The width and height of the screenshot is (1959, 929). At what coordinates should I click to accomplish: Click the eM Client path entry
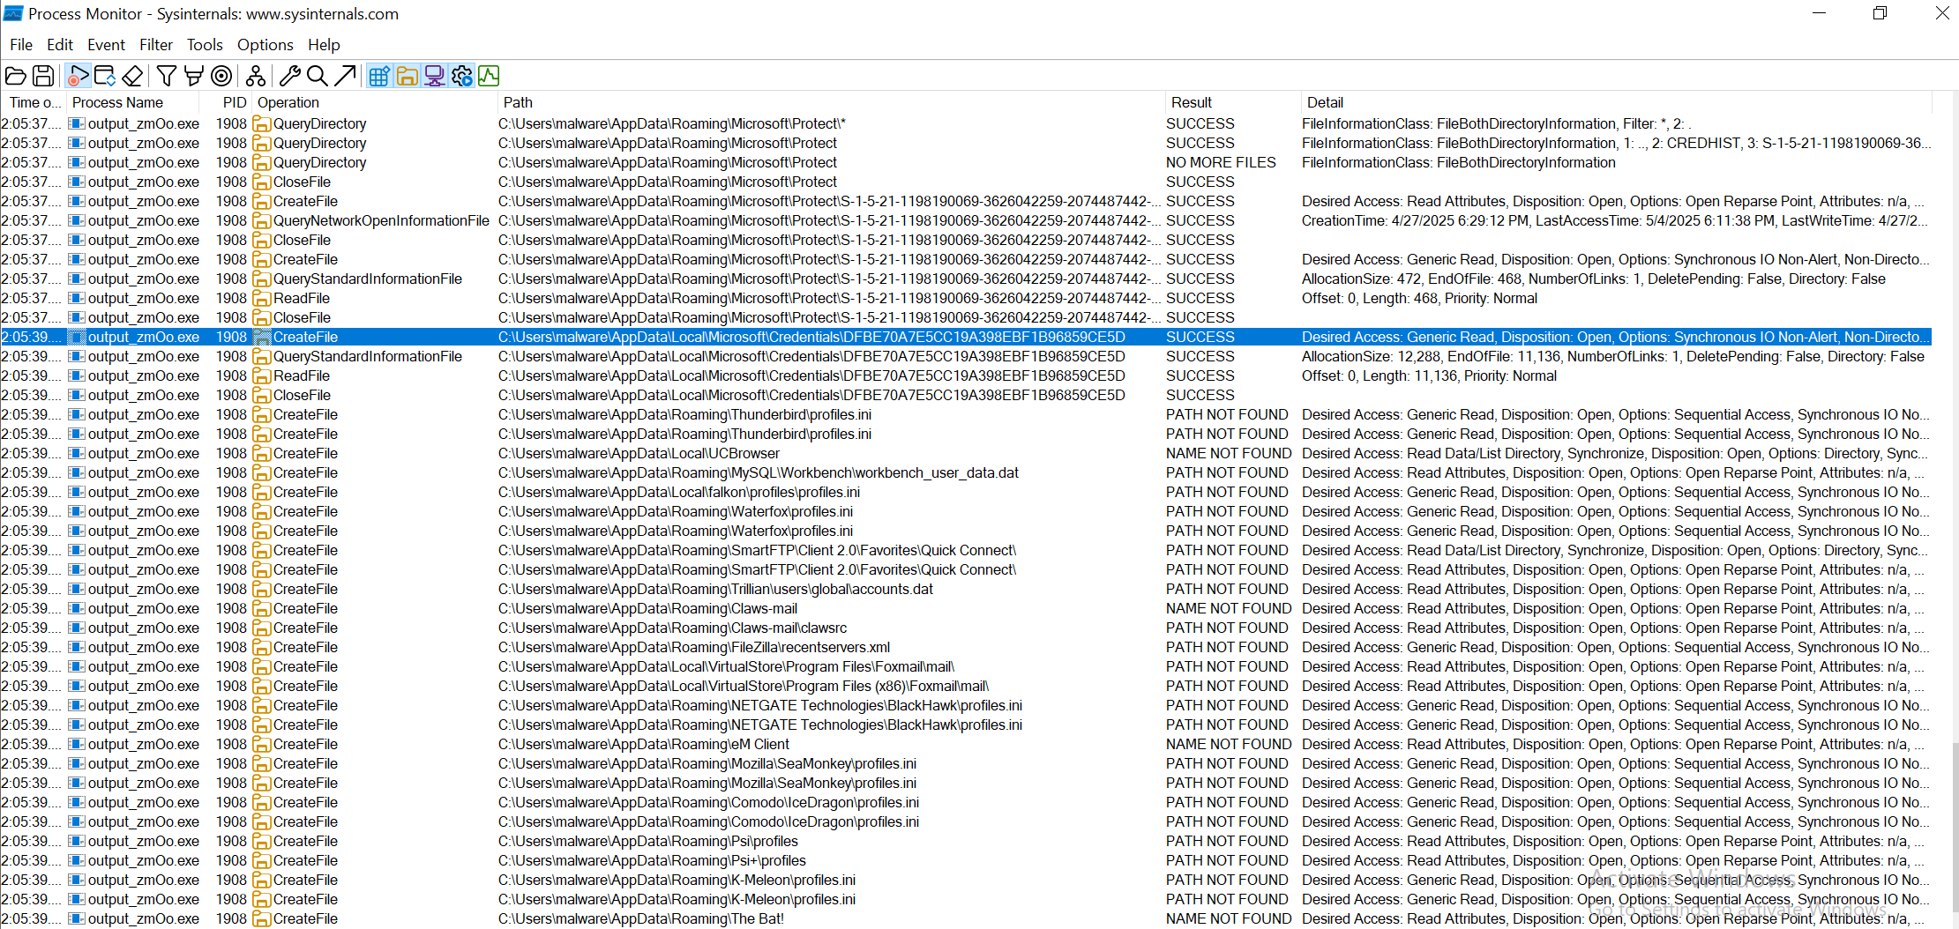coord(644,744)
